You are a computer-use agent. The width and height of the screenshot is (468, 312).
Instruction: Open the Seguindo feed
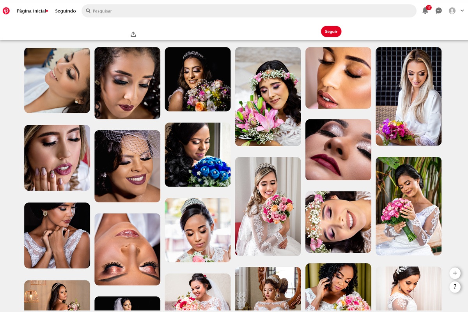[x=66, y=11]
